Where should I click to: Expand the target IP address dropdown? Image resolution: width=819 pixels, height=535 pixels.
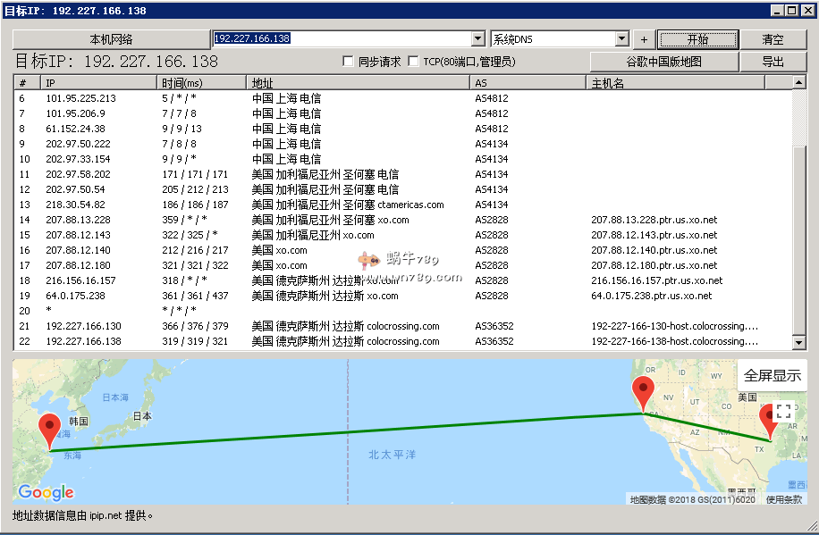[477, 39]
